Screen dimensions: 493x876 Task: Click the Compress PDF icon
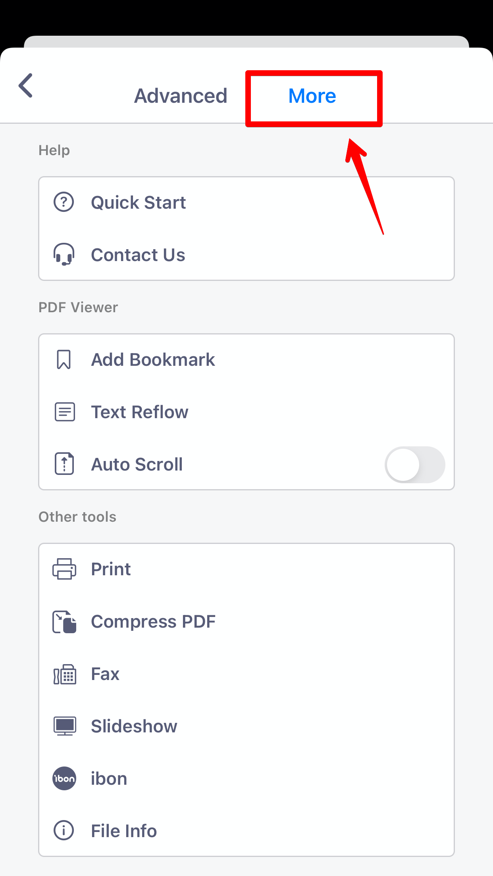point(64,621)
